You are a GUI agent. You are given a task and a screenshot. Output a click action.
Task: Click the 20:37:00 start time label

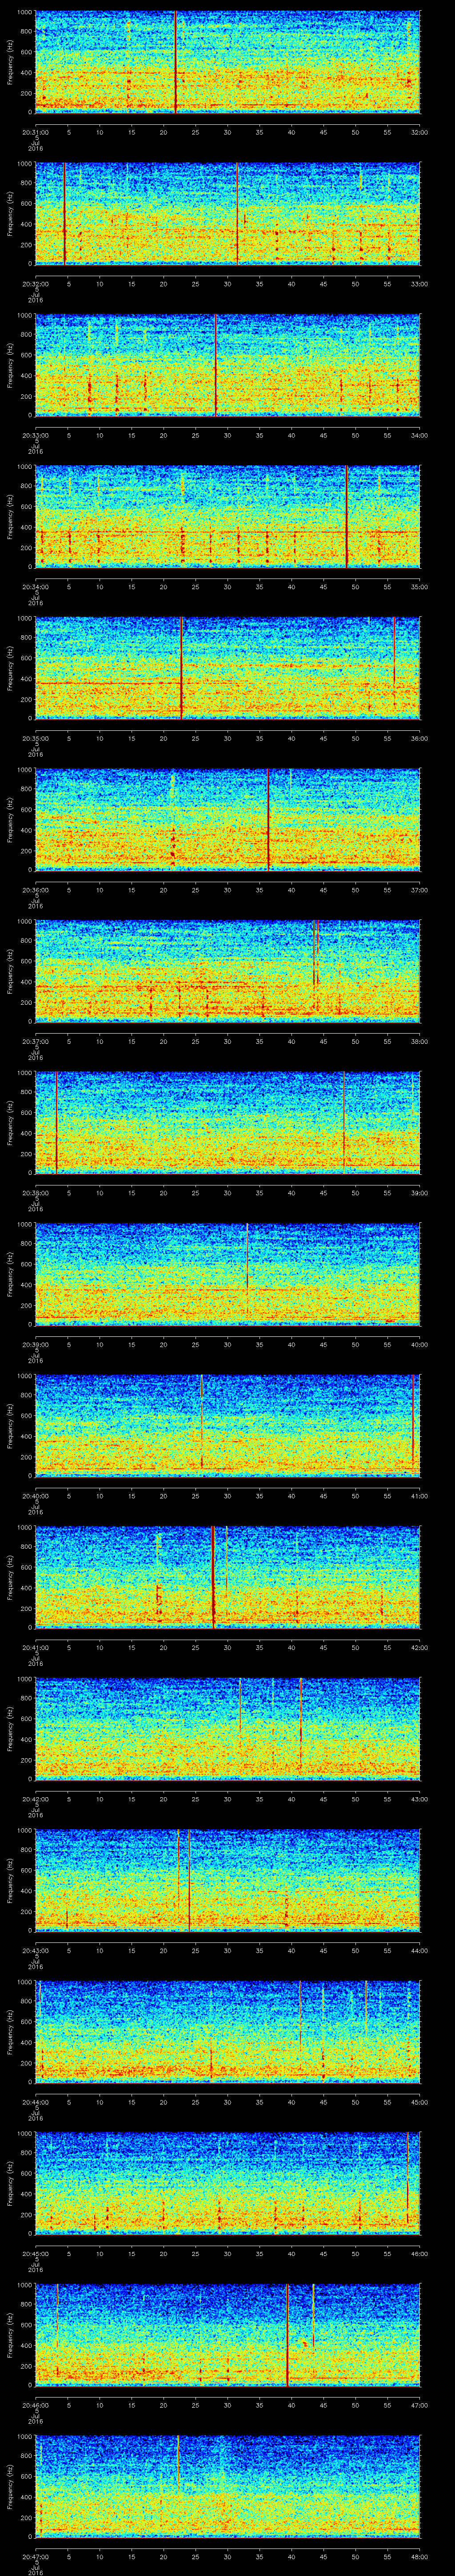coord(36,1041)
